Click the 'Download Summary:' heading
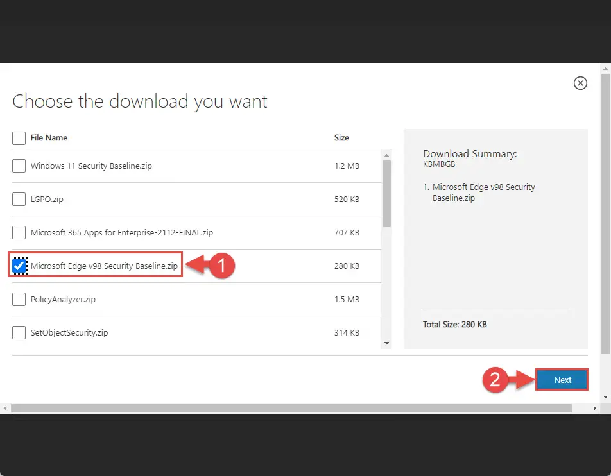Viewport: 611px width, 476px height. pos(470,154)
